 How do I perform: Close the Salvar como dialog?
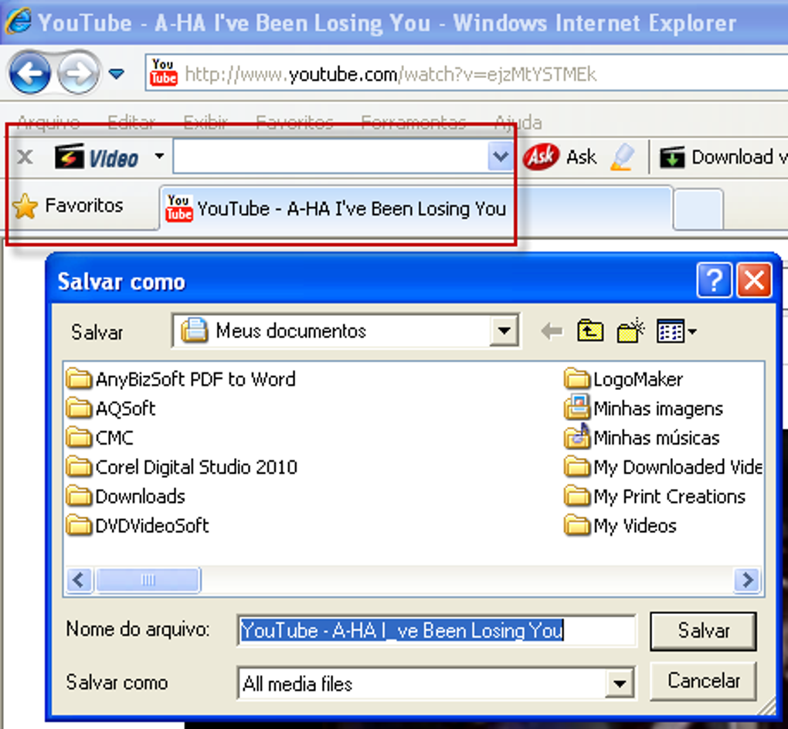click(754, 280)
